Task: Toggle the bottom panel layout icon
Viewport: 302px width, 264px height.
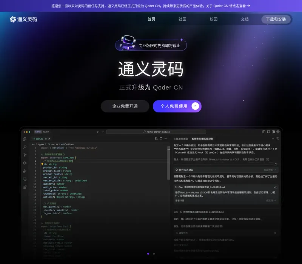Action: click(x=268, y=132)
